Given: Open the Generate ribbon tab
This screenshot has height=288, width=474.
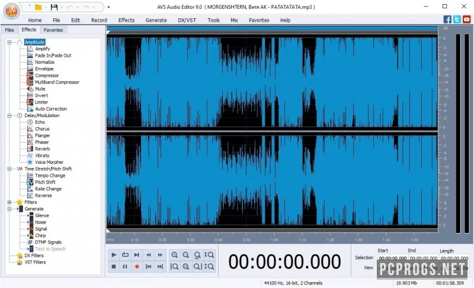Looking at the screenshot, I should tap(156, 20).
